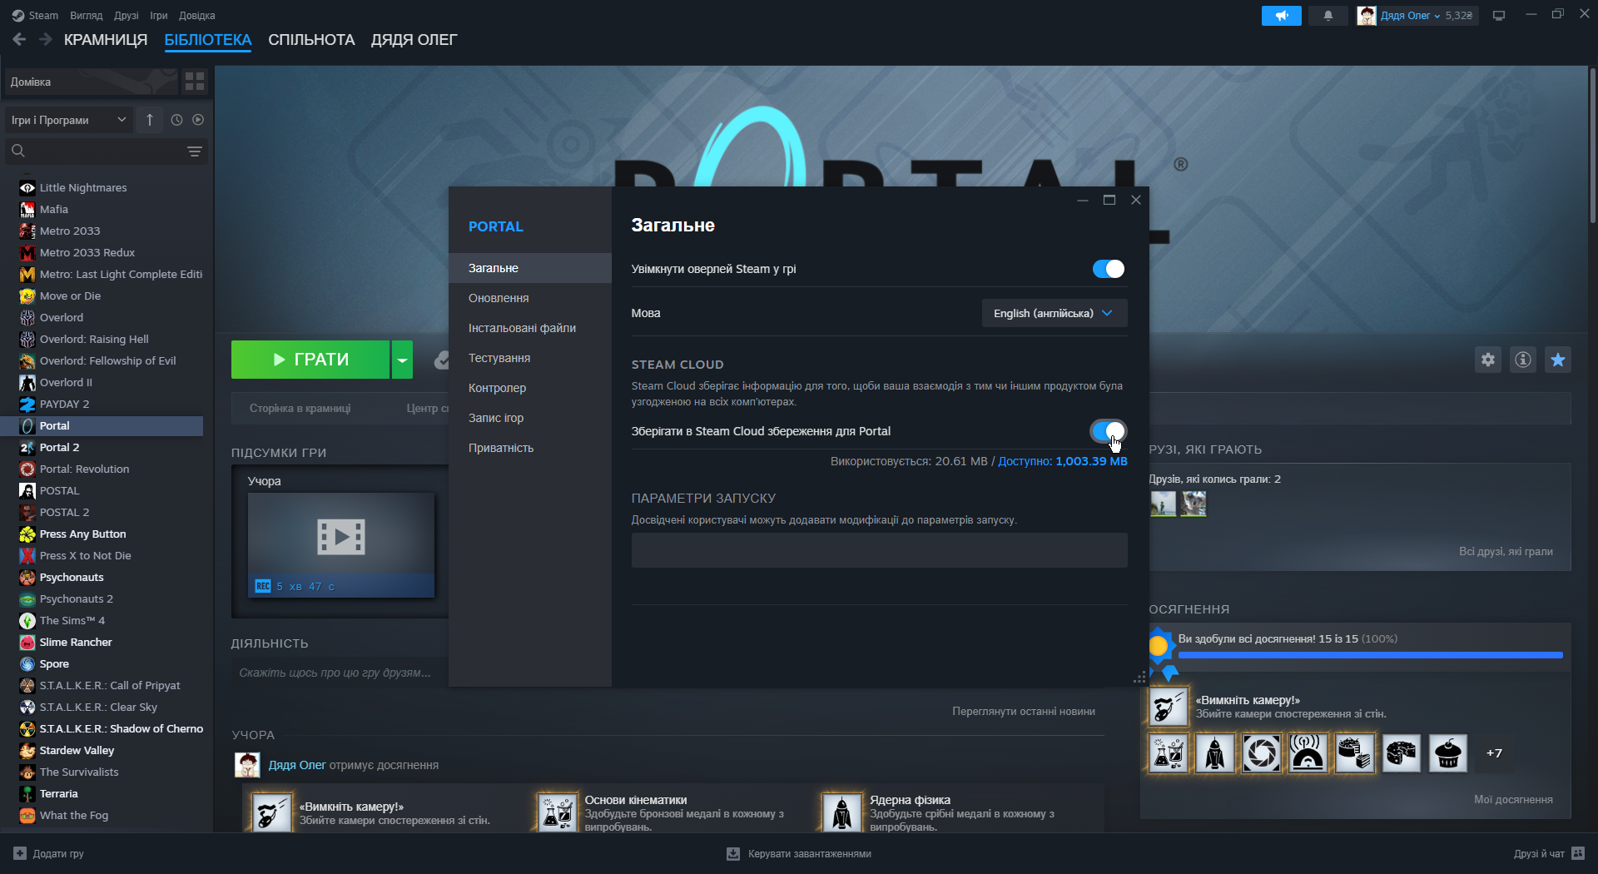Open the Довідка menu
This screenshot has height=874, width=1598.
(x=197, y=15)
